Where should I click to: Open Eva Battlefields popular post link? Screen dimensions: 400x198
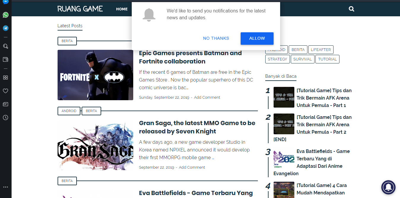[x=323, y=159]
